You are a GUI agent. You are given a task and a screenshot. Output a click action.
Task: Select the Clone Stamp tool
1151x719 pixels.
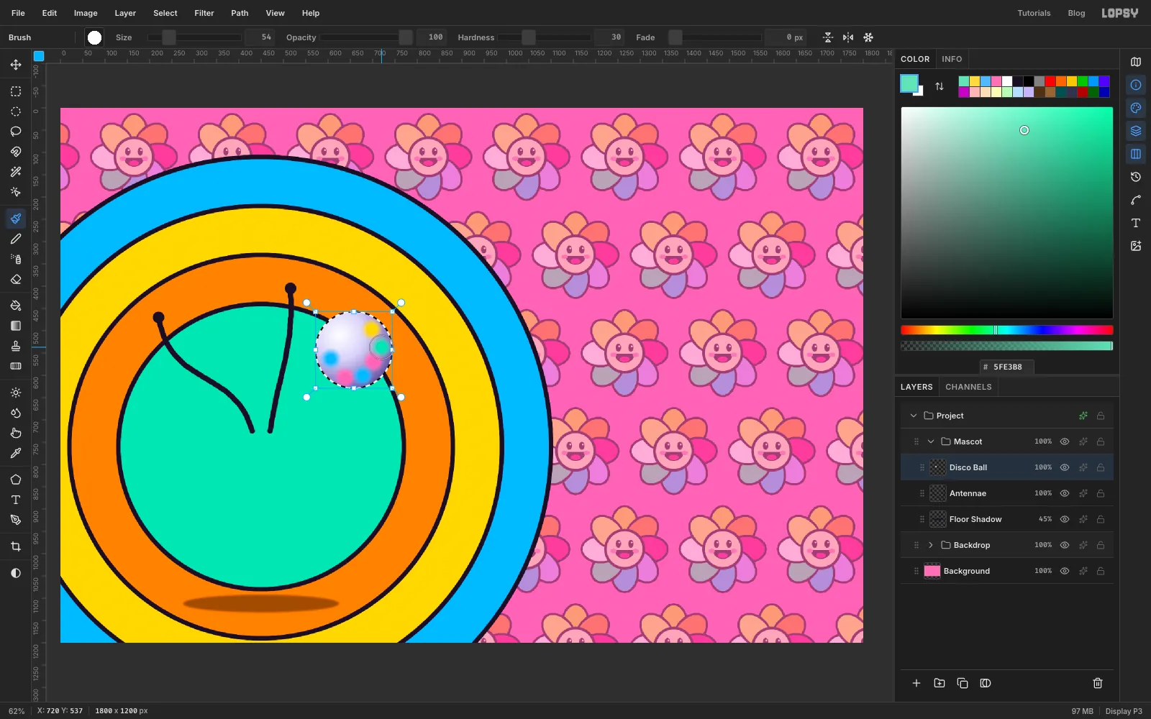click(x=15, y=346)
